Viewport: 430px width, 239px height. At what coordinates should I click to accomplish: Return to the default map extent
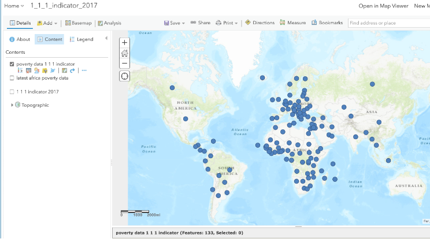click(124, 53)
